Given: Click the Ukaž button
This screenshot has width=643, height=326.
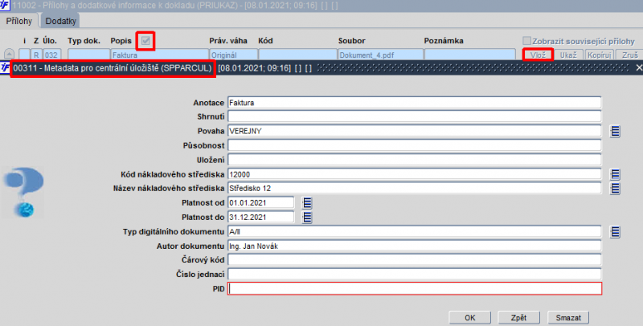Looking at the screenshot, I should pyautogui.click(x=568, y=55).
